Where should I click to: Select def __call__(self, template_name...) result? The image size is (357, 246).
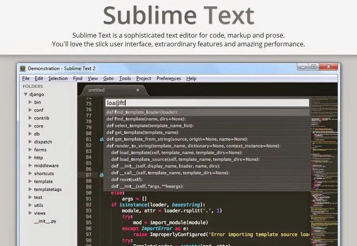[x=207, y=173]
